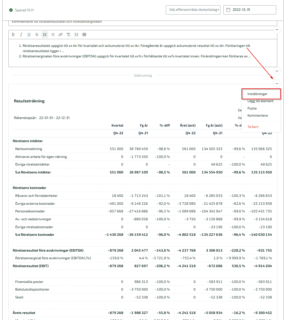Select Ta bort to remove the element
This screenshot has width=286, height=320.
(253, 127)
